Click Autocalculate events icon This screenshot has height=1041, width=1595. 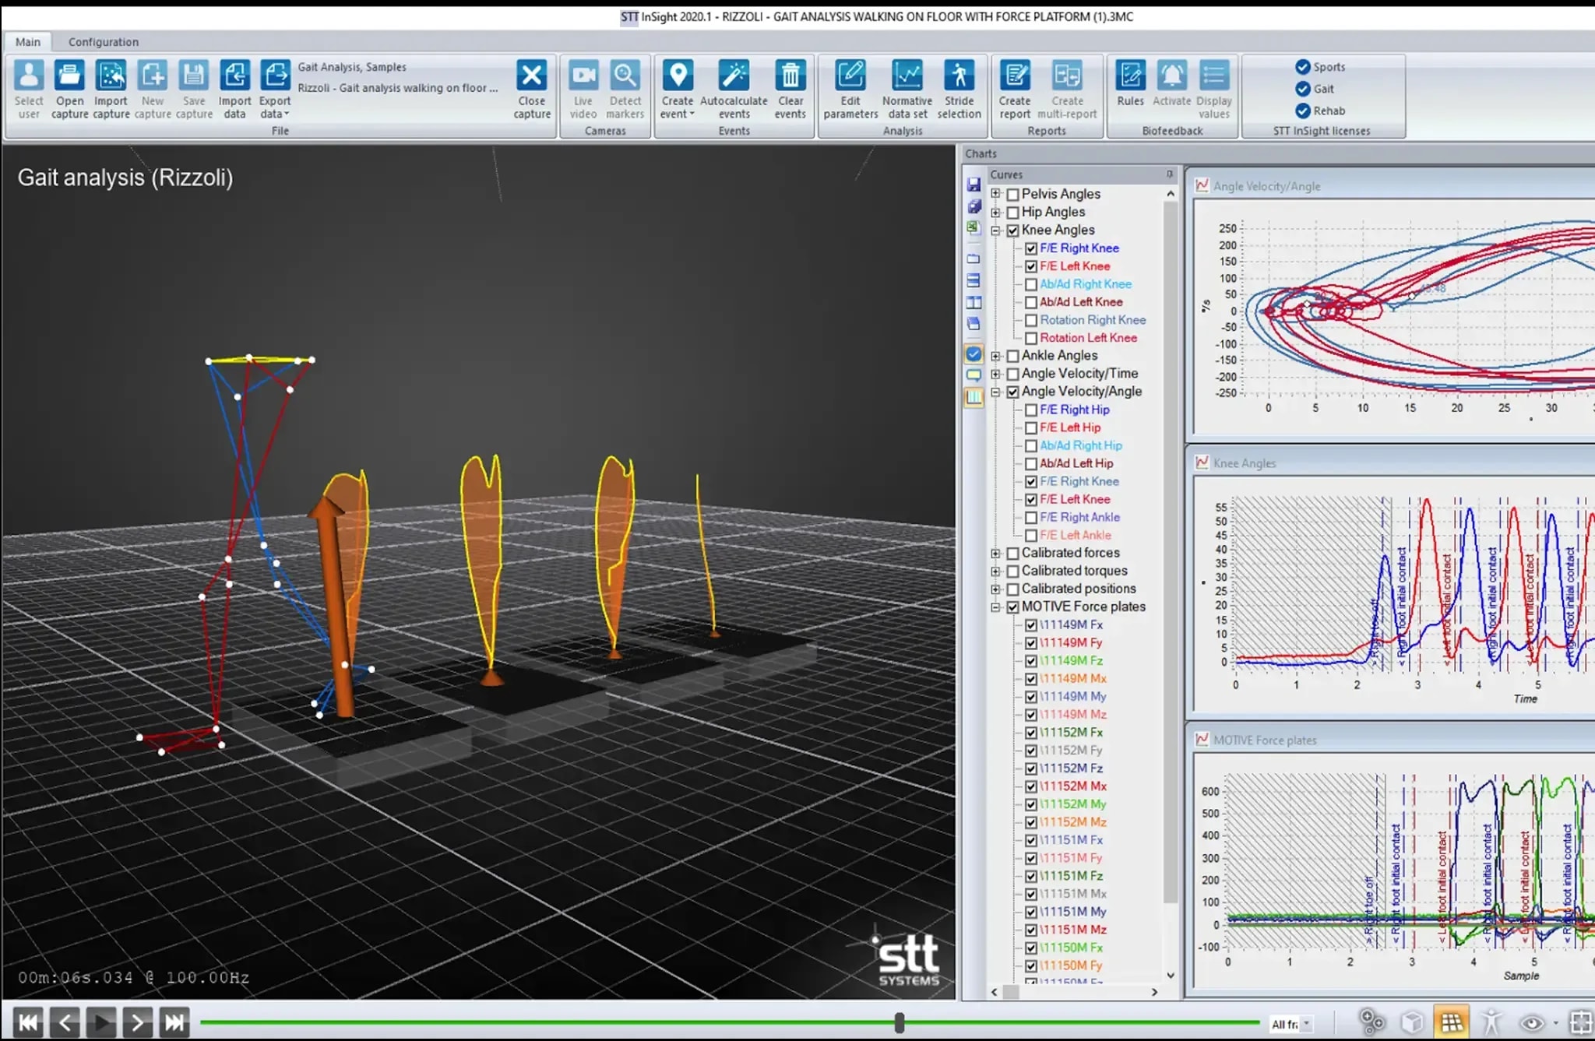(734, 76)
